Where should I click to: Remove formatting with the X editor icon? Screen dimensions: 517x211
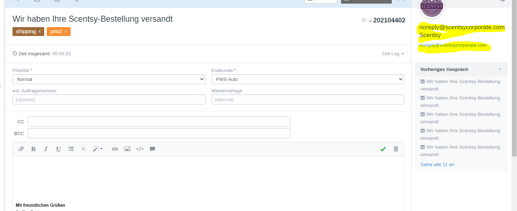coord(83,149)
